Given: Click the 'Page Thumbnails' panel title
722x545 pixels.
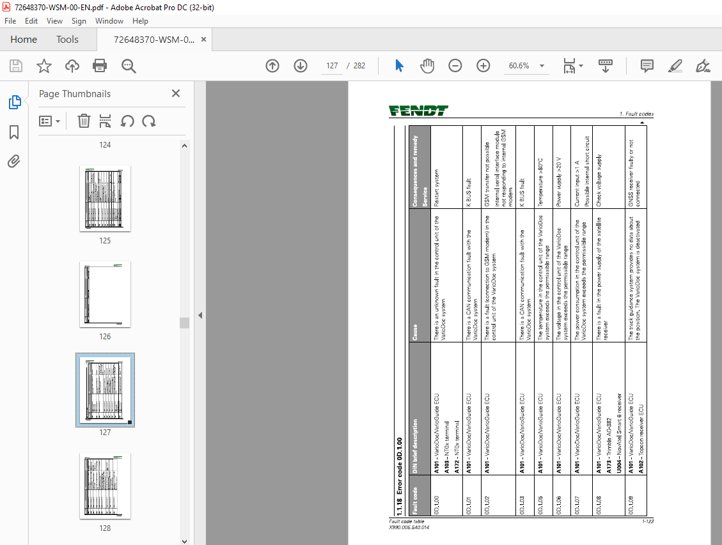Looking at the screenshot, I should click(75, 94).
